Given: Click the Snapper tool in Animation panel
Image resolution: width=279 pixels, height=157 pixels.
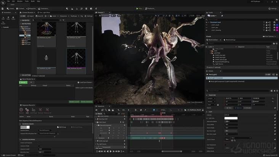Looking at the screenshot, I should [3, 23].
